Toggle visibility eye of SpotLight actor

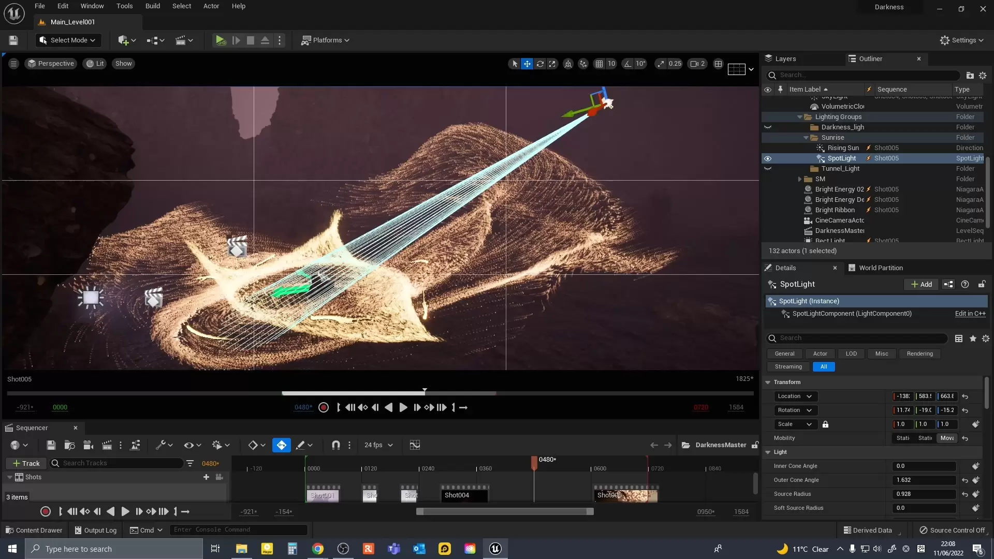coord(768,158)
